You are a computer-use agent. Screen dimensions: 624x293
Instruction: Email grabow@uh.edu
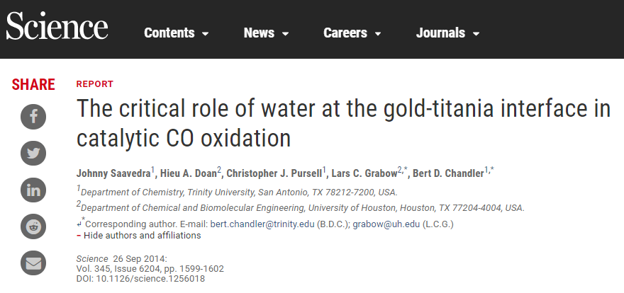[x=386, y=224]
